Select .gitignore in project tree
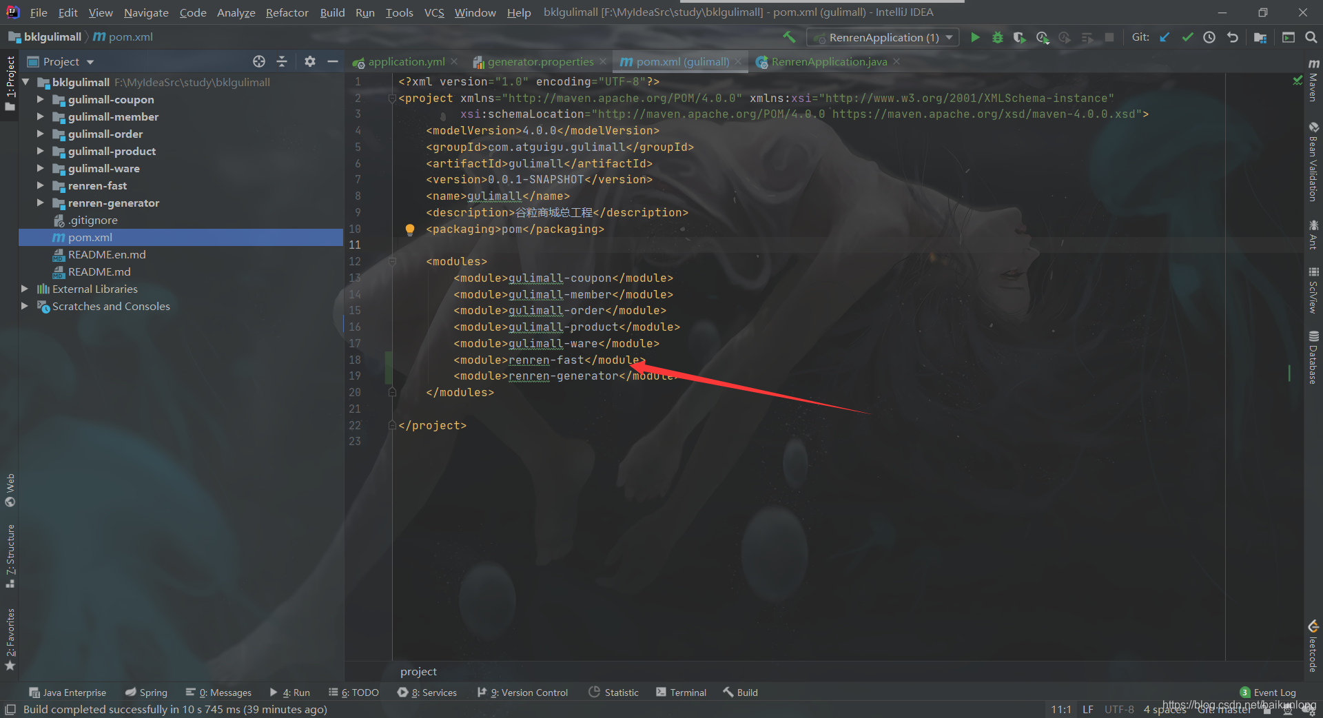Viewport: 1323px width, 718px height. [x=92, y=220]
